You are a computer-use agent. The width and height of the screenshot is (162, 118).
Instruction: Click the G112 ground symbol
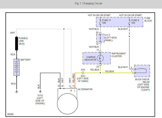40,92
